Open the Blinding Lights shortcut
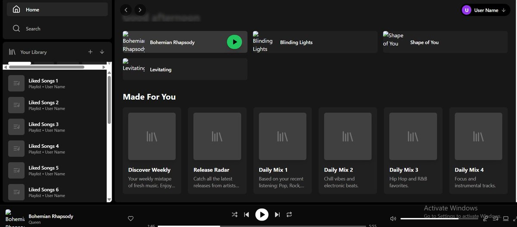Image resolution: width=517 pixels, height=227 pixels. [x=315, y=42]
